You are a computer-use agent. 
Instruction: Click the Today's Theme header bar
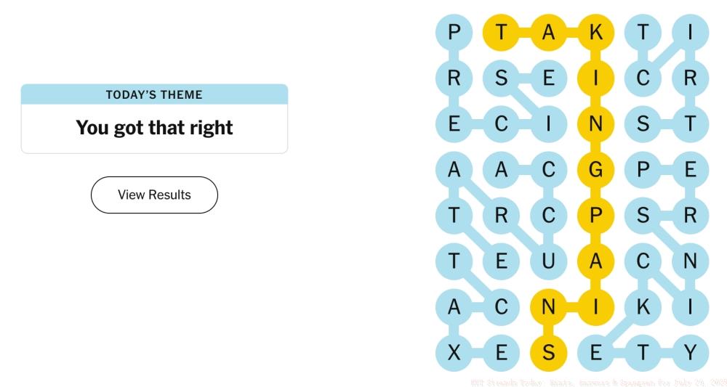pyautogui.click(x=154, y=94)
